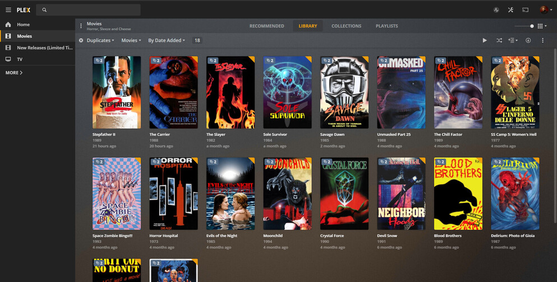The height and width of the screenshot is (282, 557).
Task: Click Crystal Force title link
Action: [x=332, y=236]
